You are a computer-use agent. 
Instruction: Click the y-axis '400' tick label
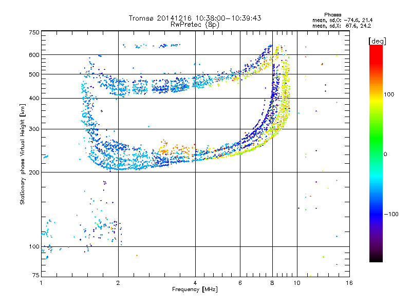tap(34, 98)
